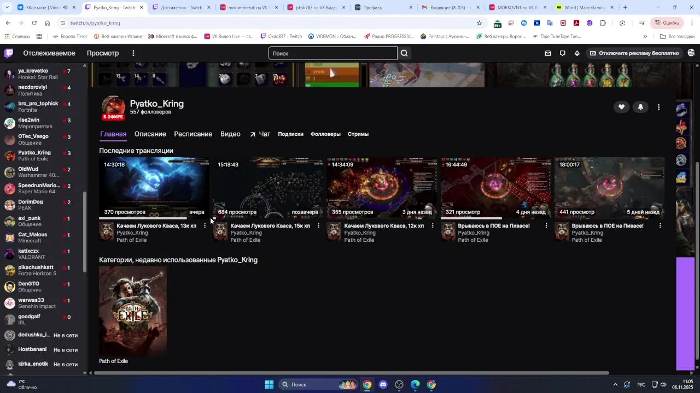Switch to the Расписание channel tab
The height and width of the screenshot is (393, 700).
tap(193, 134)
